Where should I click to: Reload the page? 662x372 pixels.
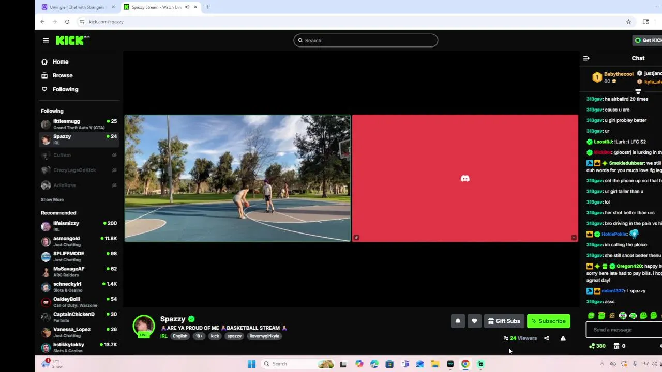[x=67, y=22]
